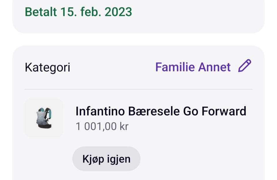Open the Infantino baby carrier thumbnail
The height and width of the screenshot is (180, 277).
[x=44, y=118]
